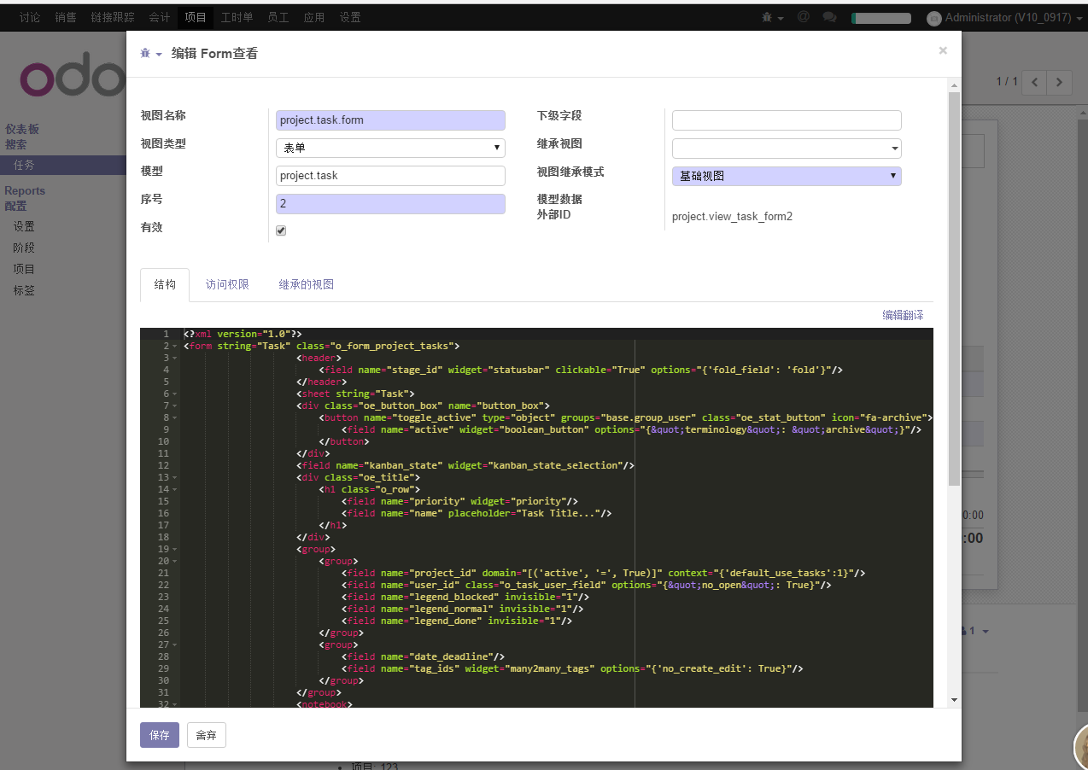Open the 视图类型 dropdown showing 表单

390,148
